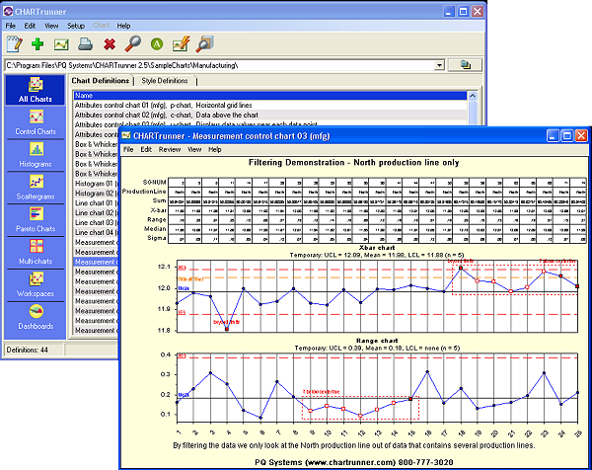
Task: Click the Xbar point at sample 4
Action: click(227, 329)
